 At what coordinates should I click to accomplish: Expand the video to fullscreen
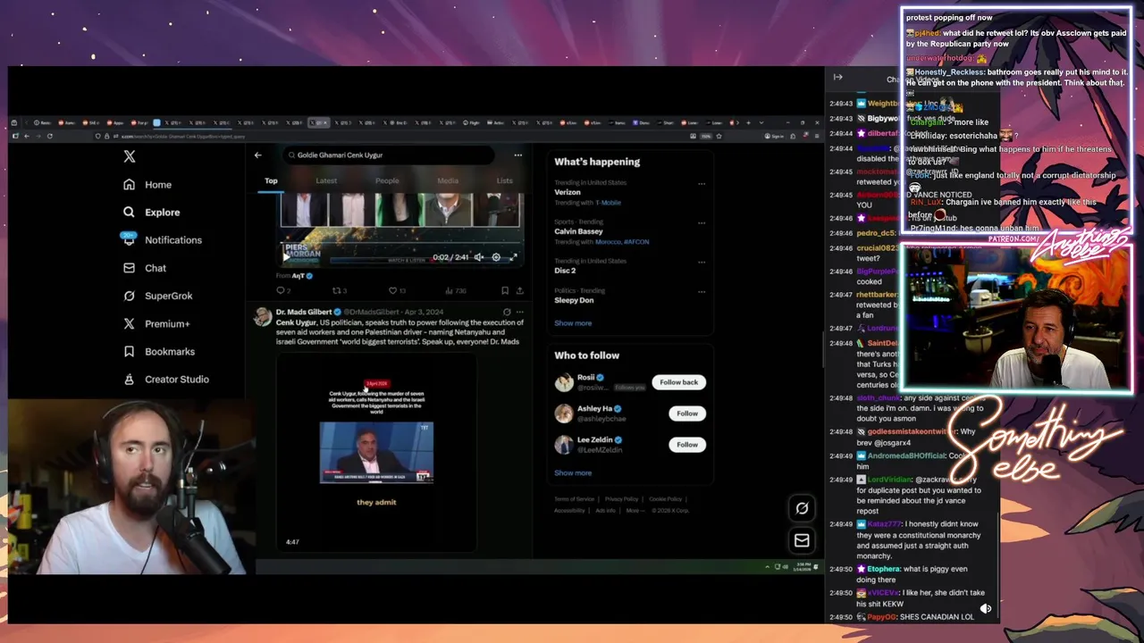[x=513, y=257]
